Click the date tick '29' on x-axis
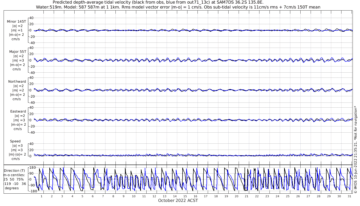The height and width of the screenshot is (206, 360). click(329, 196)
